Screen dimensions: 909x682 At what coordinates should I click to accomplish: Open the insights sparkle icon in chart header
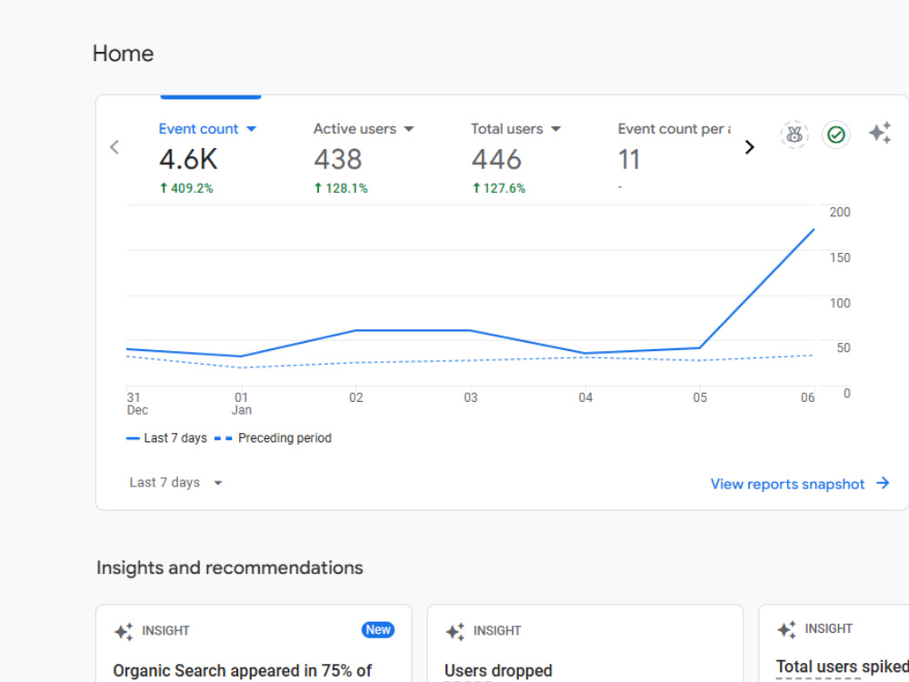tap(880, 133)
